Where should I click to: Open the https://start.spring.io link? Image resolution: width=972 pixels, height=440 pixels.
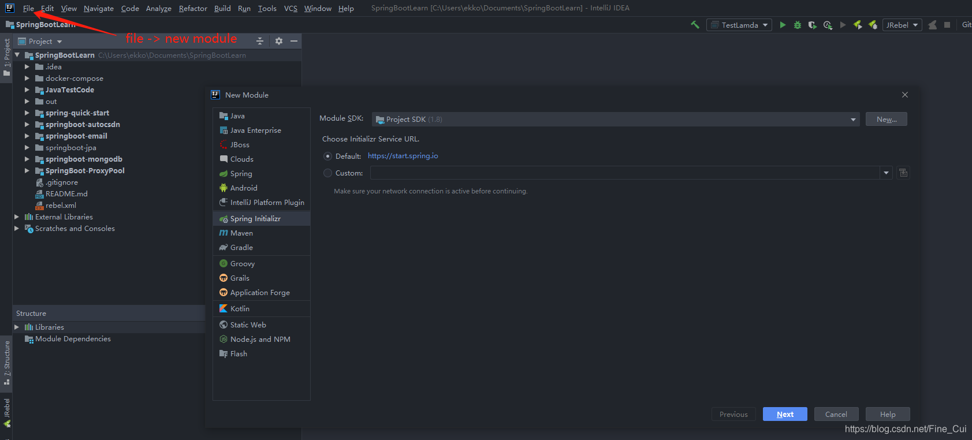pos(403,156)
